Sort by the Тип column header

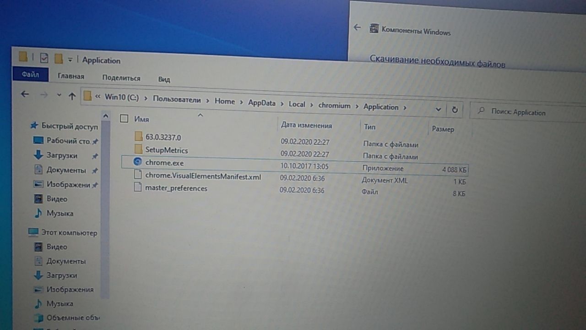click(369, 127)
